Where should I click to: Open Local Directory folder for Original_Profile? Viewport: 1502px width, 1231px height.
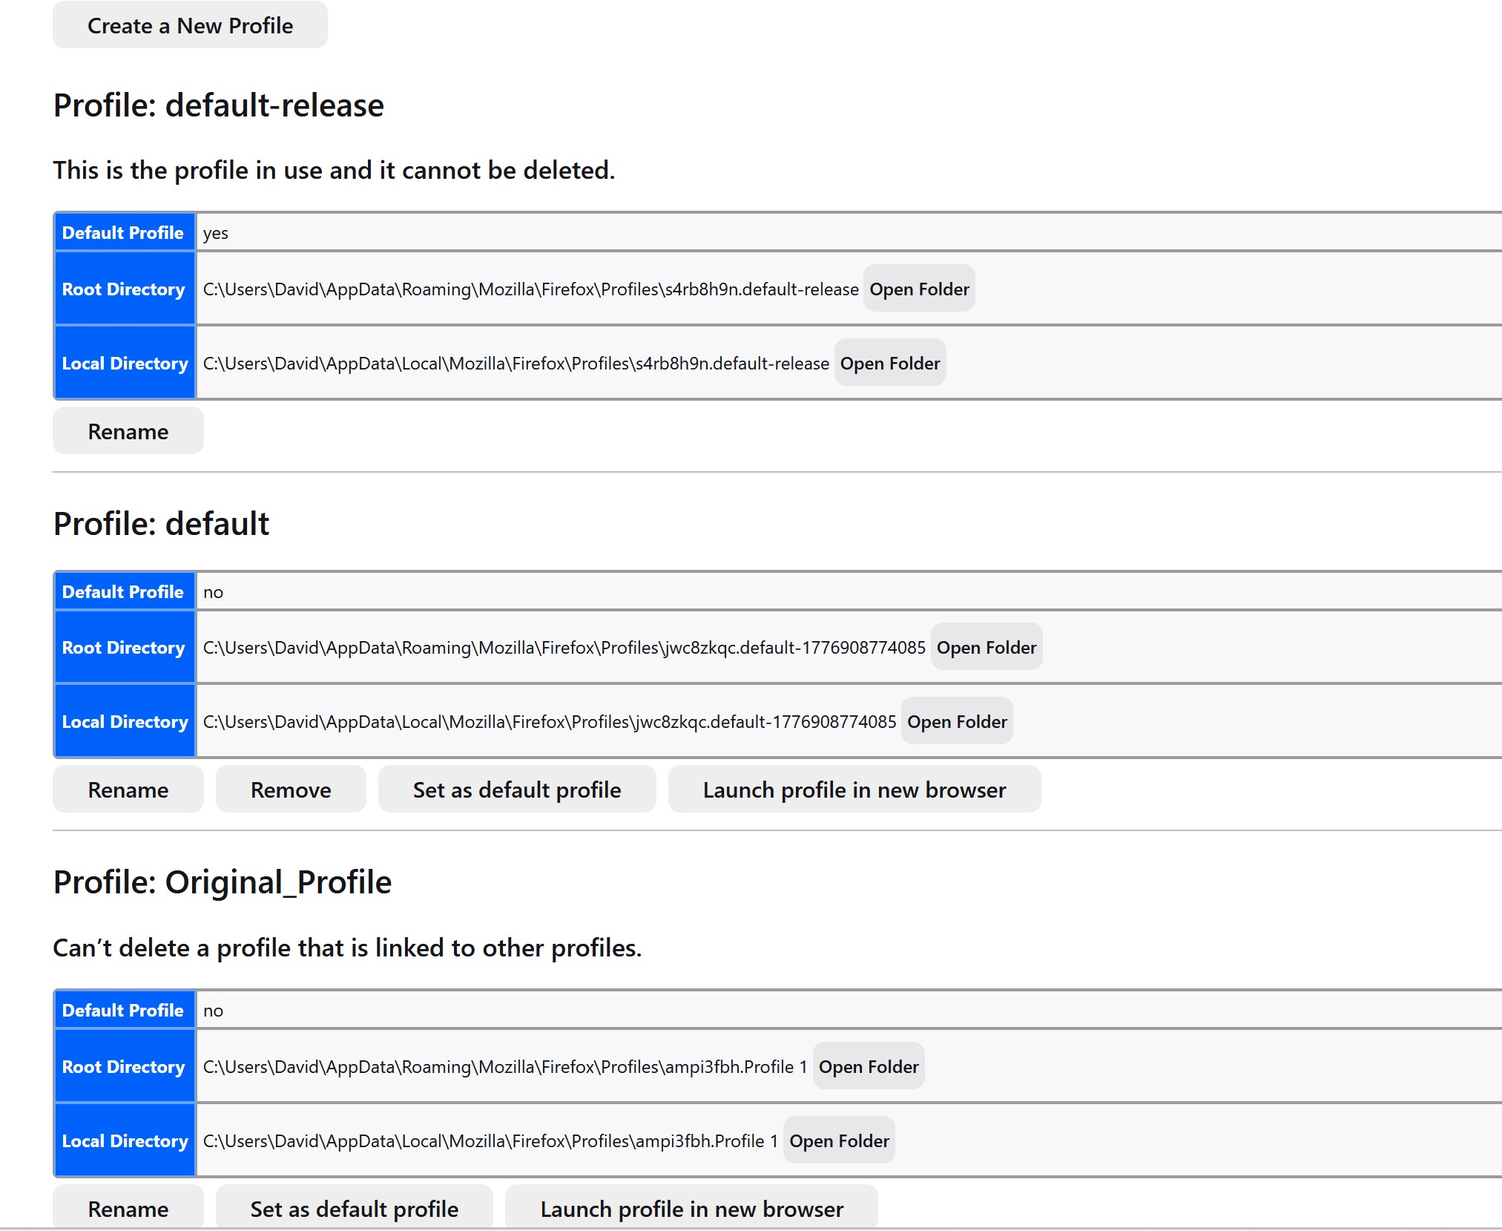point(838,1141)
